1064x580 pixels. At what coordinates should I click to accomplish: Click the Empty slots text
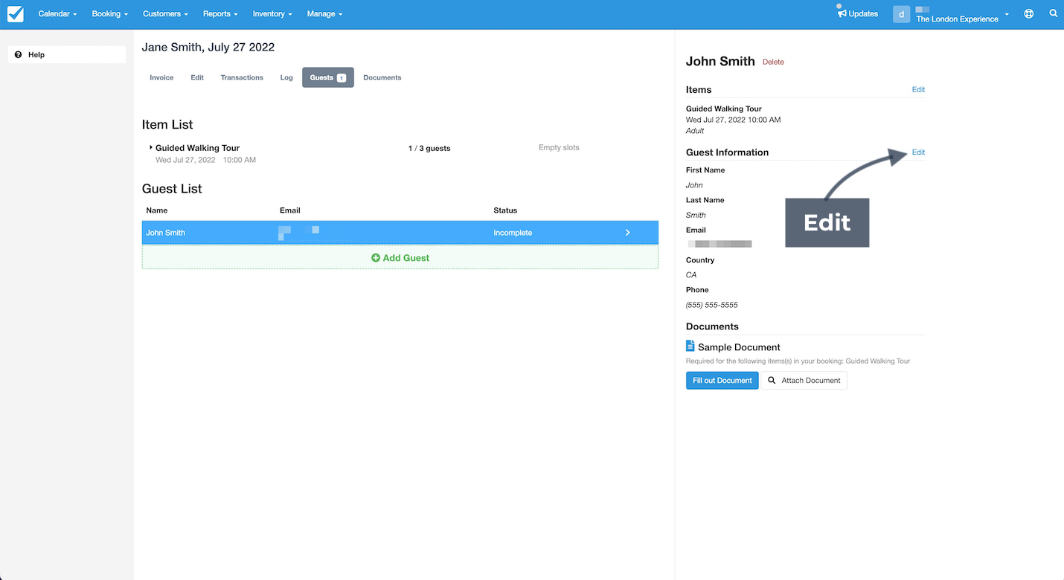coord(559,148)
